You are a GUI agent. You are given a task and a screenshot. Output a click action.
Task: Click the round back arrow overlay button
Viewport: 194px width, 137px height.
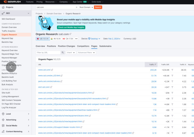coord(11,67)
